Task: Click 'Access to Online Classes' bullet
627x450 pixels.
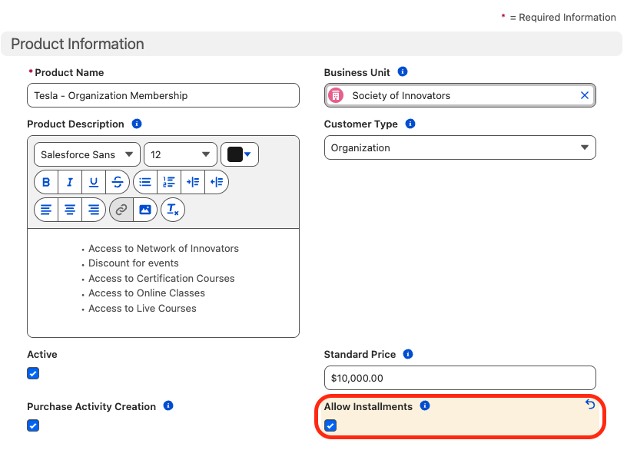Action: point(147,293)
